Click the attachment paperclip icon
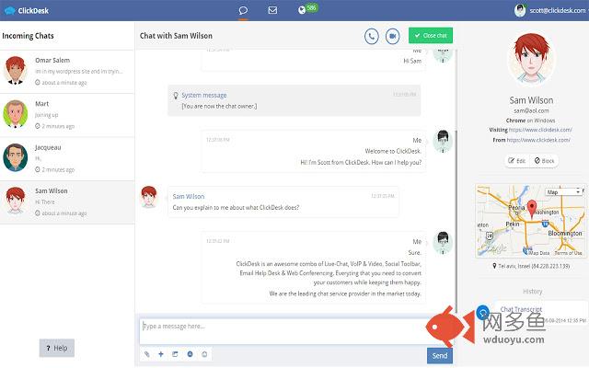The image size is (589, 368). click(x=147, y=353)
